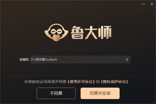Click the 和 text between agreement links

[98, 82]
